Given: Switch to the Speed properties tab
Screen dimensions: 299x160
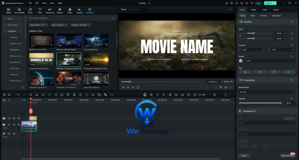Looking at the screenshot, I should coord(276,10).
